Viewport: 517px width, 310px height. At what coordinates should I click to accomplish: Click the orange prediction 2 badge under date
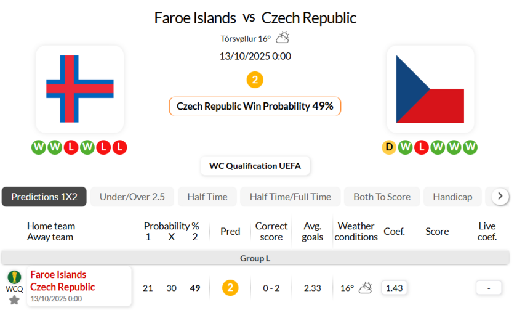tap(255, 80)
